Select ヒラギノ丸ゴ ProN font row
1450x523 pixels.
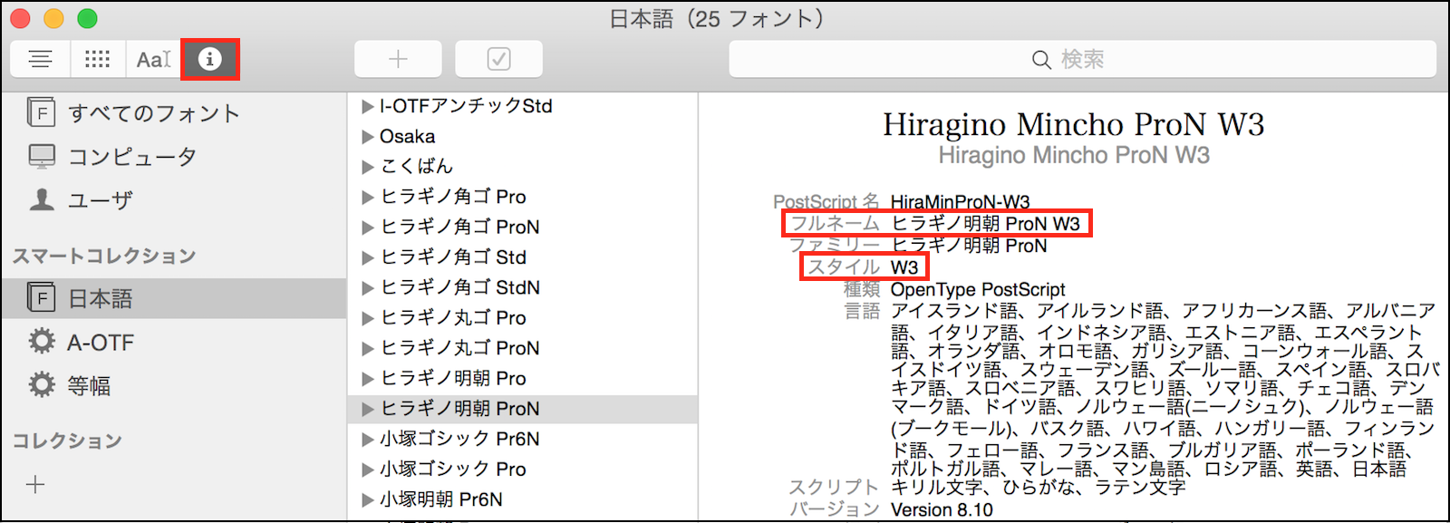click(523, 348)
